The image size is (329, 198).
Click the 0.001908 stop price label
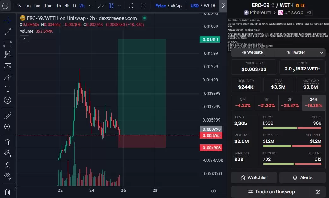pyautogui.click(x=211, y=147)
